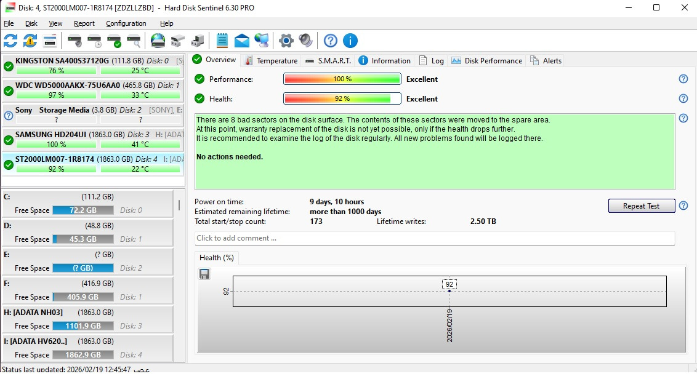This screenshot has width=697, height=379.
Task: Open the gear configuration icon
Action: (x=286, y=41)
